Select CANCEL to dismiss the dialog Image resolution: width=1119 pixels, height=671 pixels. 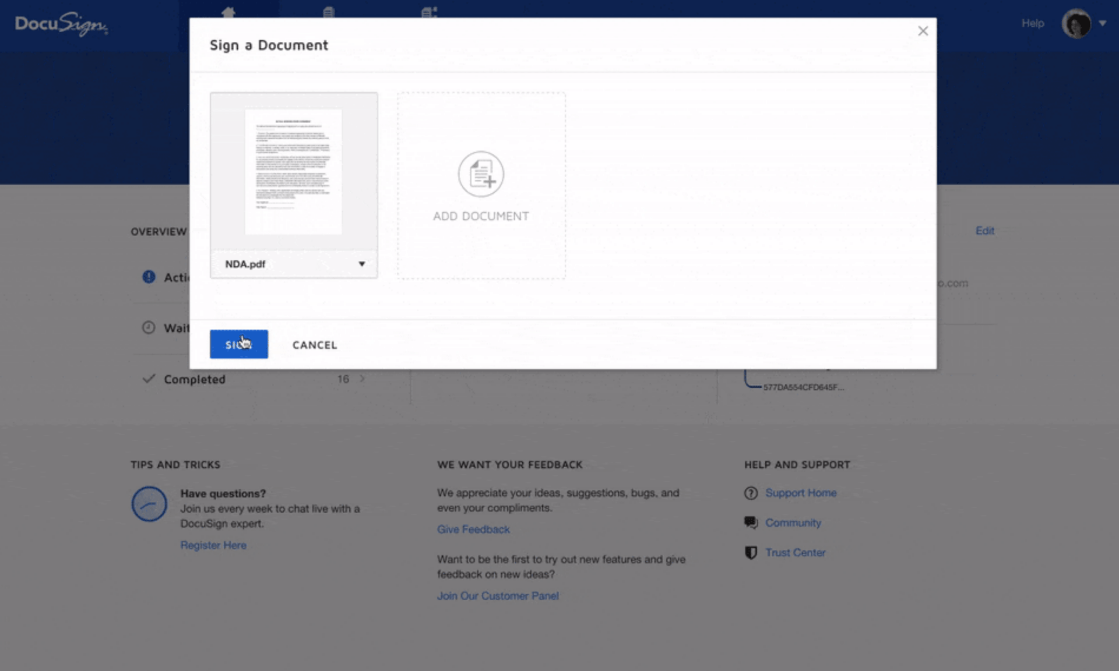(314, 344)
